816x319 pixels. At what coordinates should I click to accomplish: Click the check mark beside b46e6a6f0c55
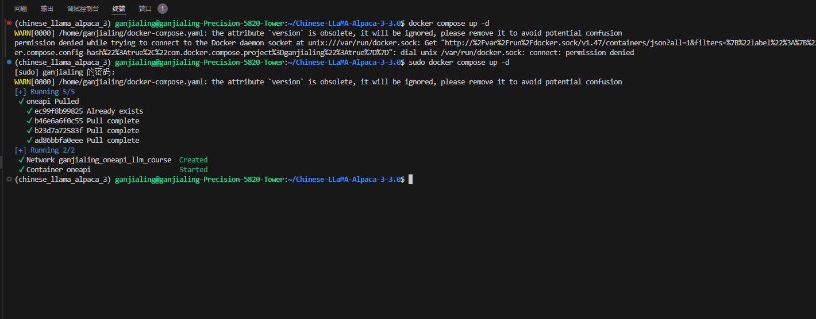tap(29, 121)
